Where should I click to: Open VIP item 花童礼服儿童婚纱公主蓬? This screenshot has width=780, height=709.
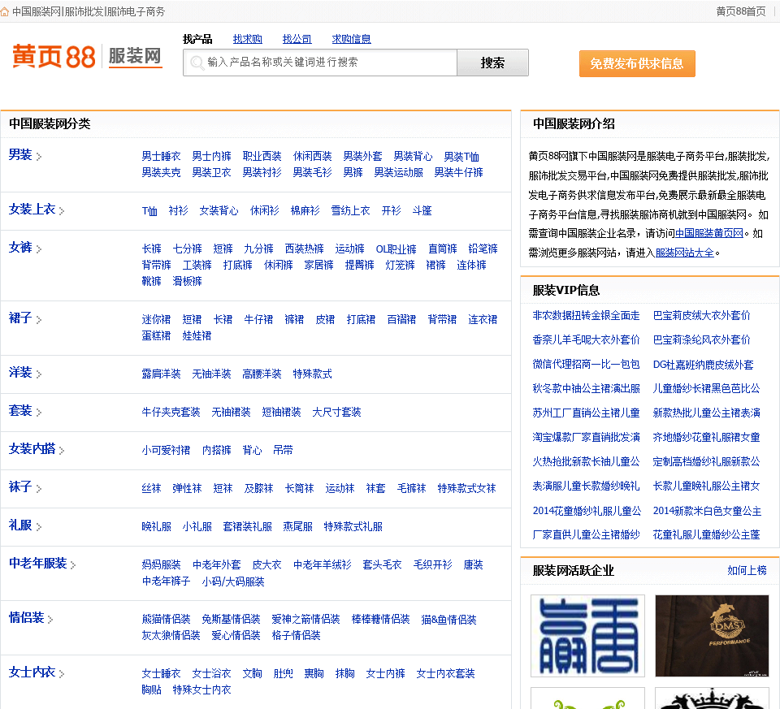706,534
